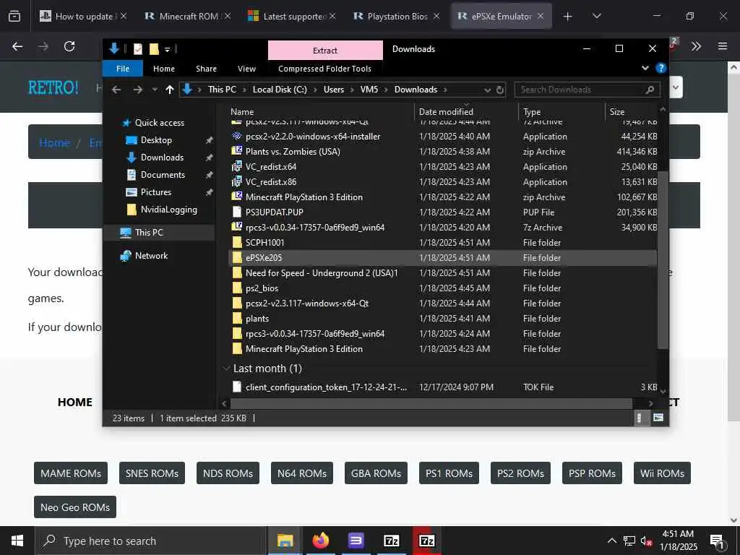Select the pcsx2 installer application icon

[237, 137]
